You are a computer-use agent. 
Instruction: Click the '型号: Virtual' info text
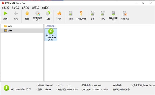pyautogui.click(x=44, y=90)
